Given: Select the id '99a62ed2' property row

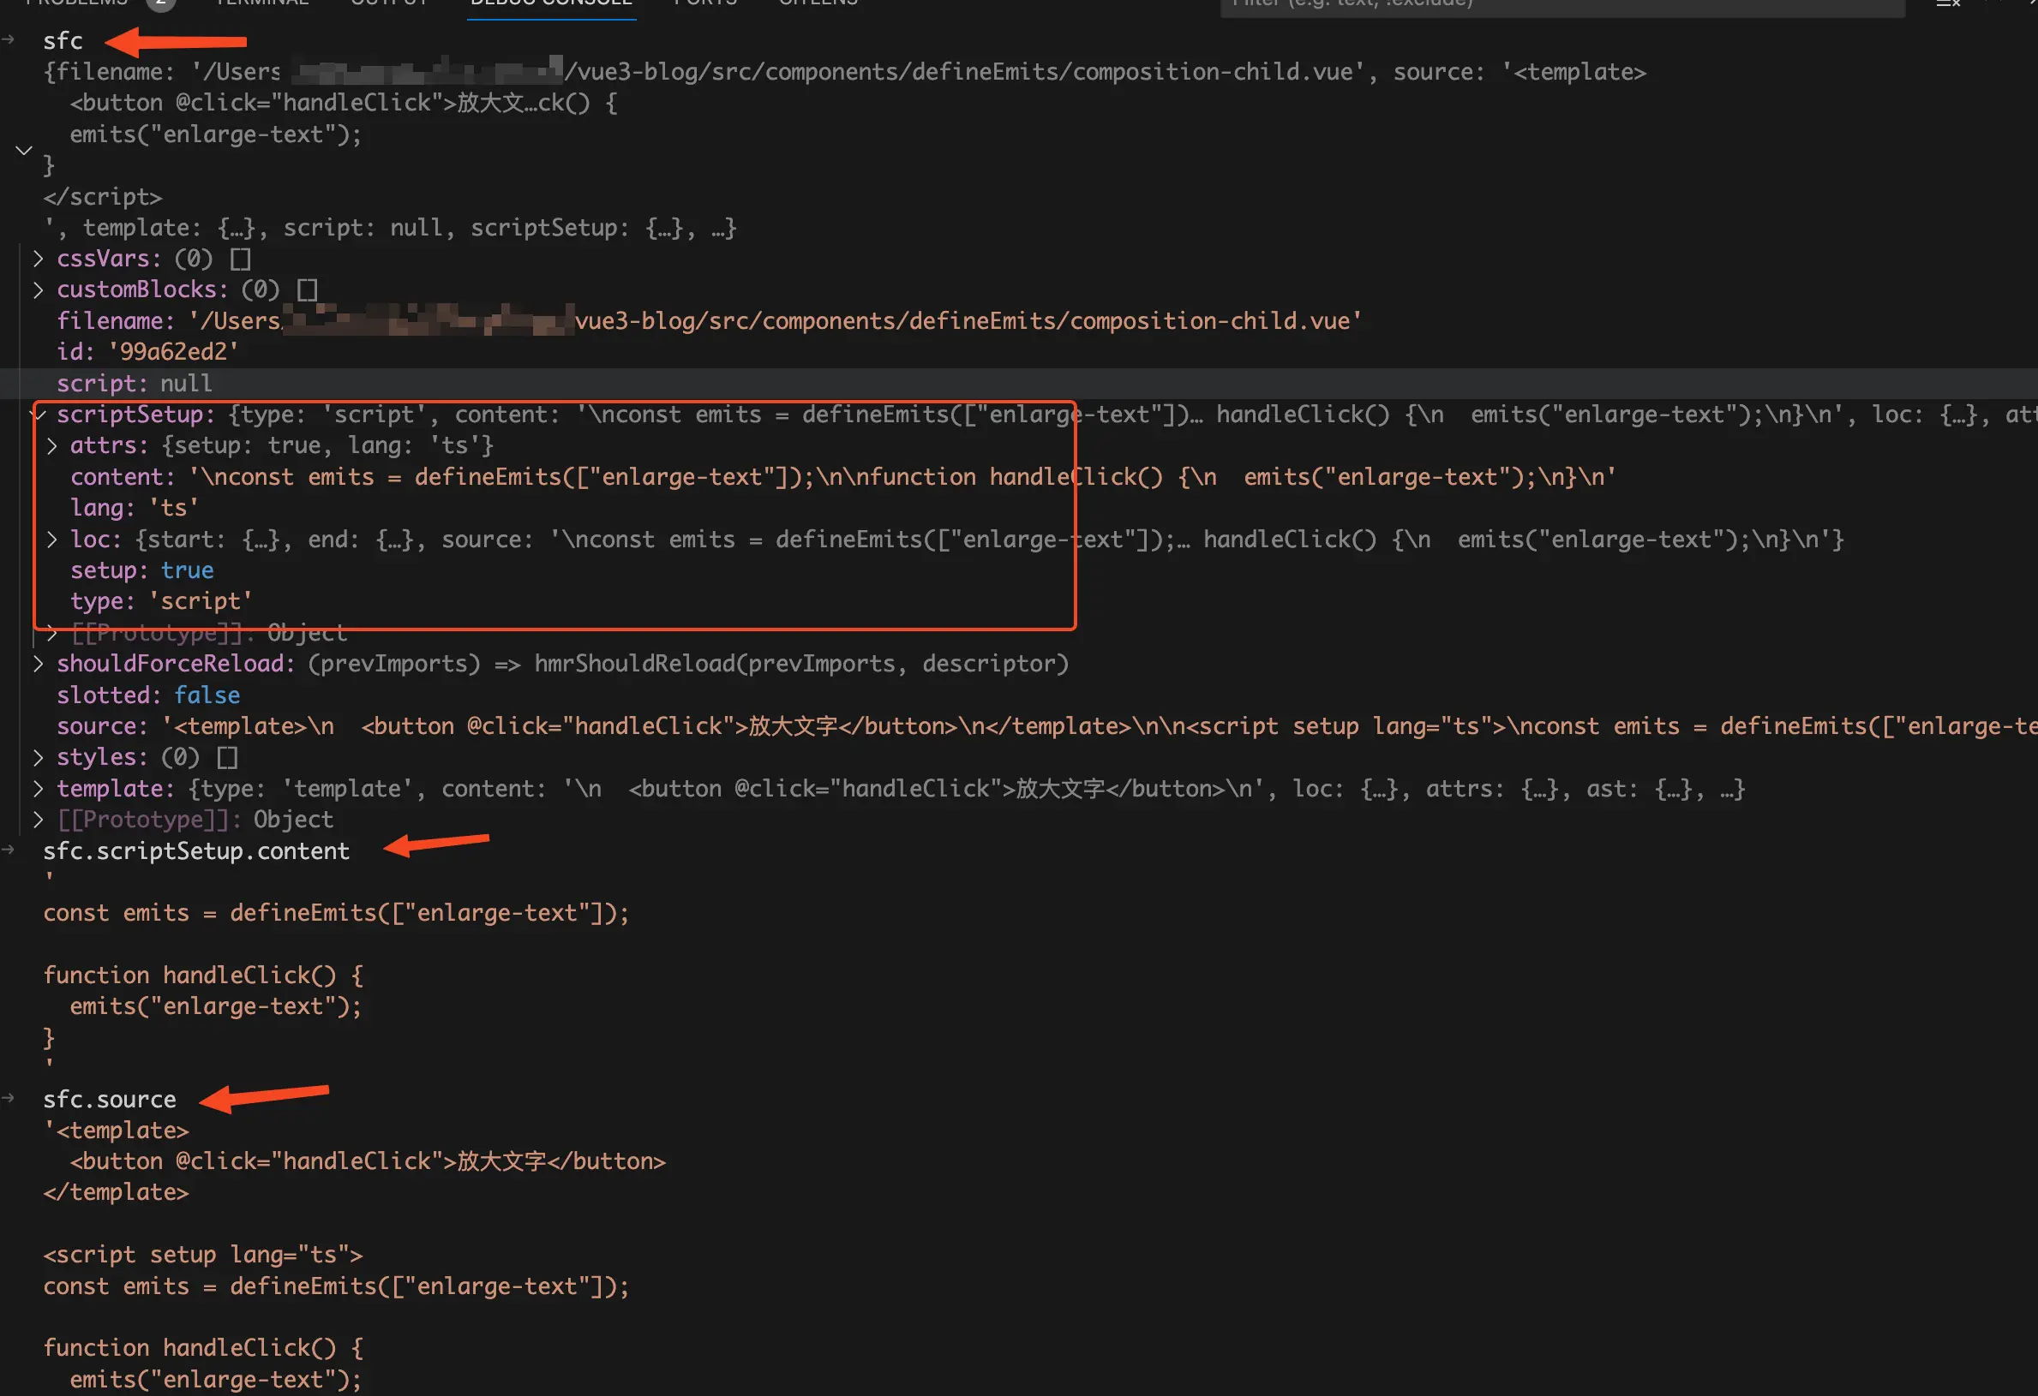Looking at the screenshot, I should 147,351.
